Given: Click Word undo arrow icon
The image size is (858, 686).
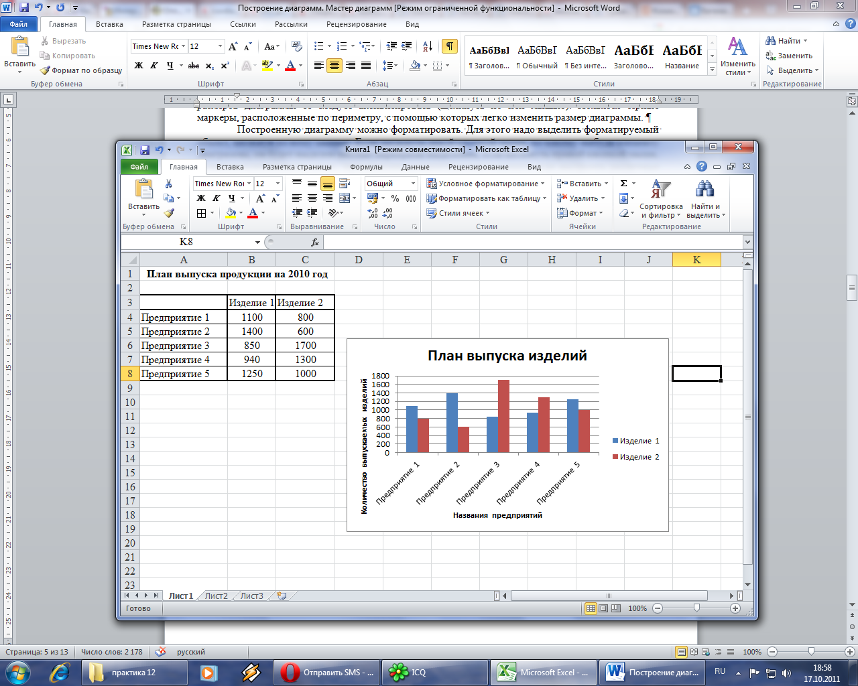Looking at the screenshot, I should pos(38,7).
